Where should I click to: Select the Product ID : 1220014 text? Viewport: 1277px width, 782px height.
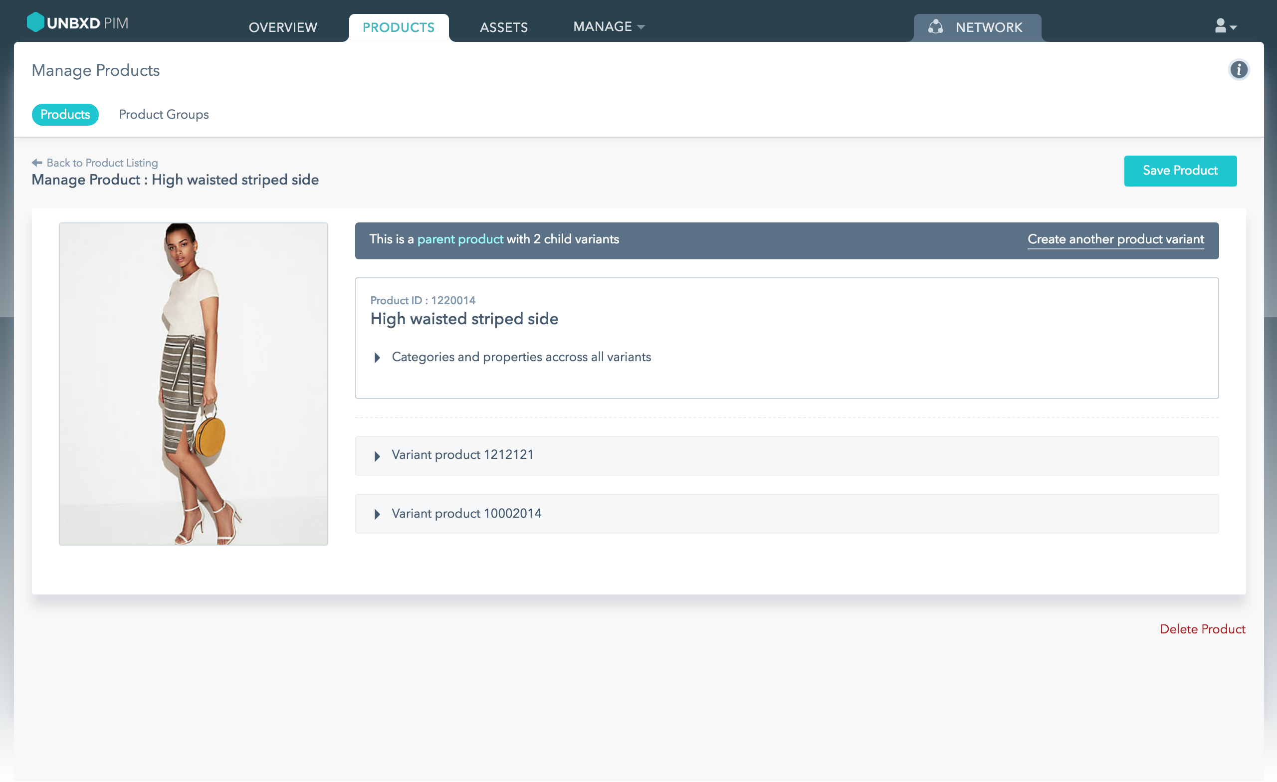[423, 301]
